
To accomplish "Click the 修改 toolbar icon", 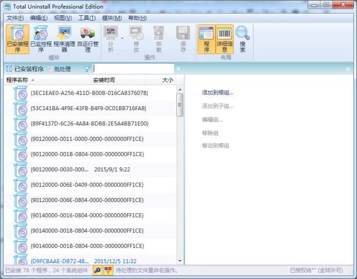I will 136,39.
